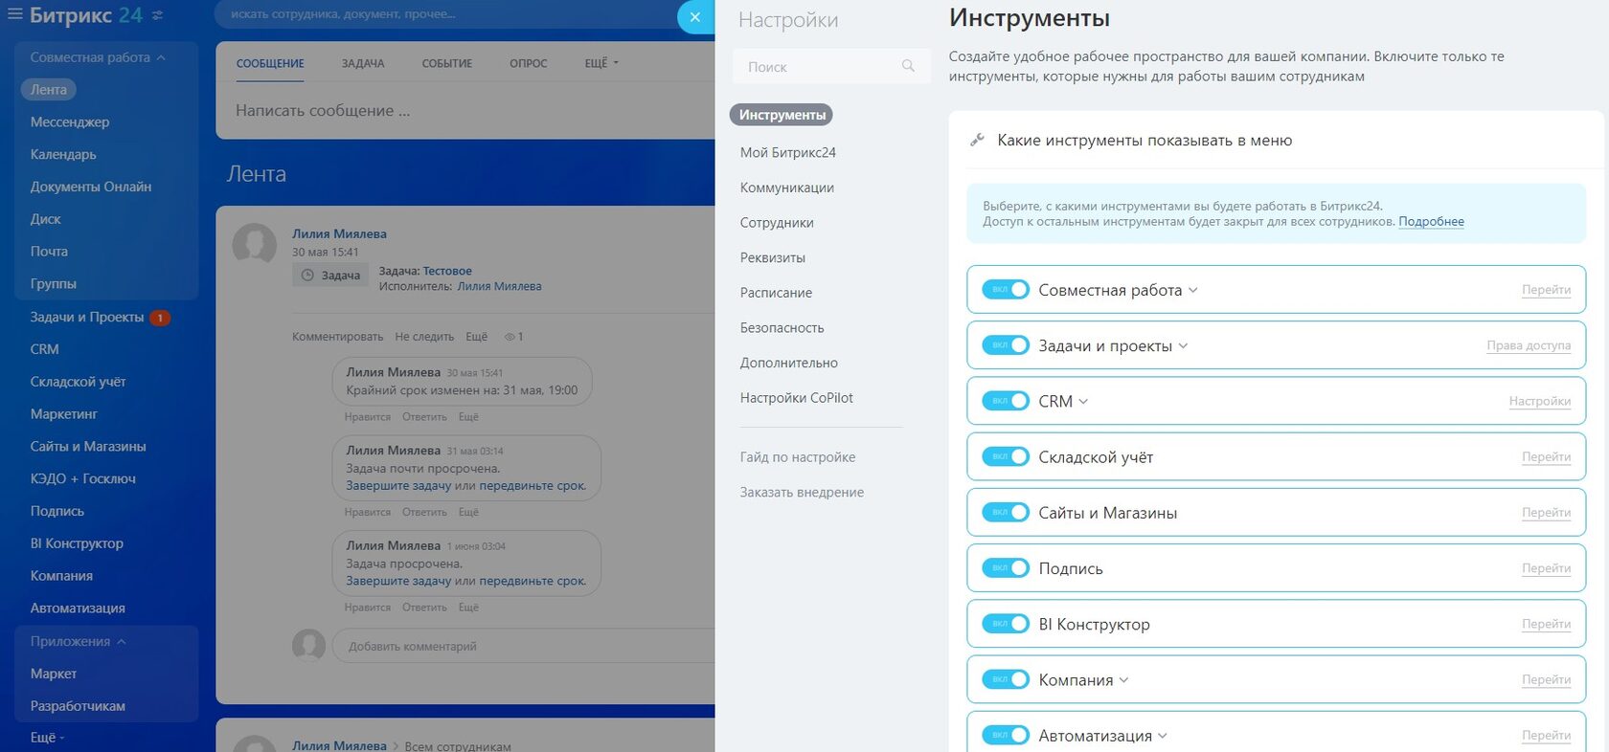
Task: Toggle Складской учёт tool switch
Action: coord(1006,456)
